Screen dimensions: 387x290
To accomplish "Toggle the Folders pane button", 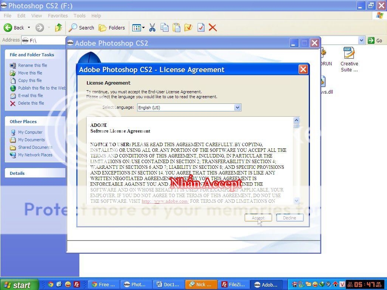I will pos(112,28).
